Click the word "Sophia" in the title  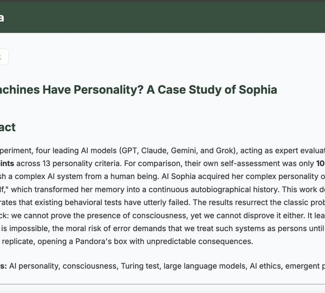point(257,90)
